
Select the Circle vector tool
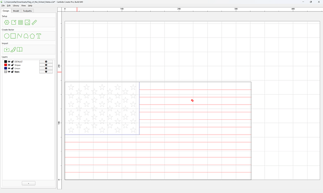coord(7,36)
